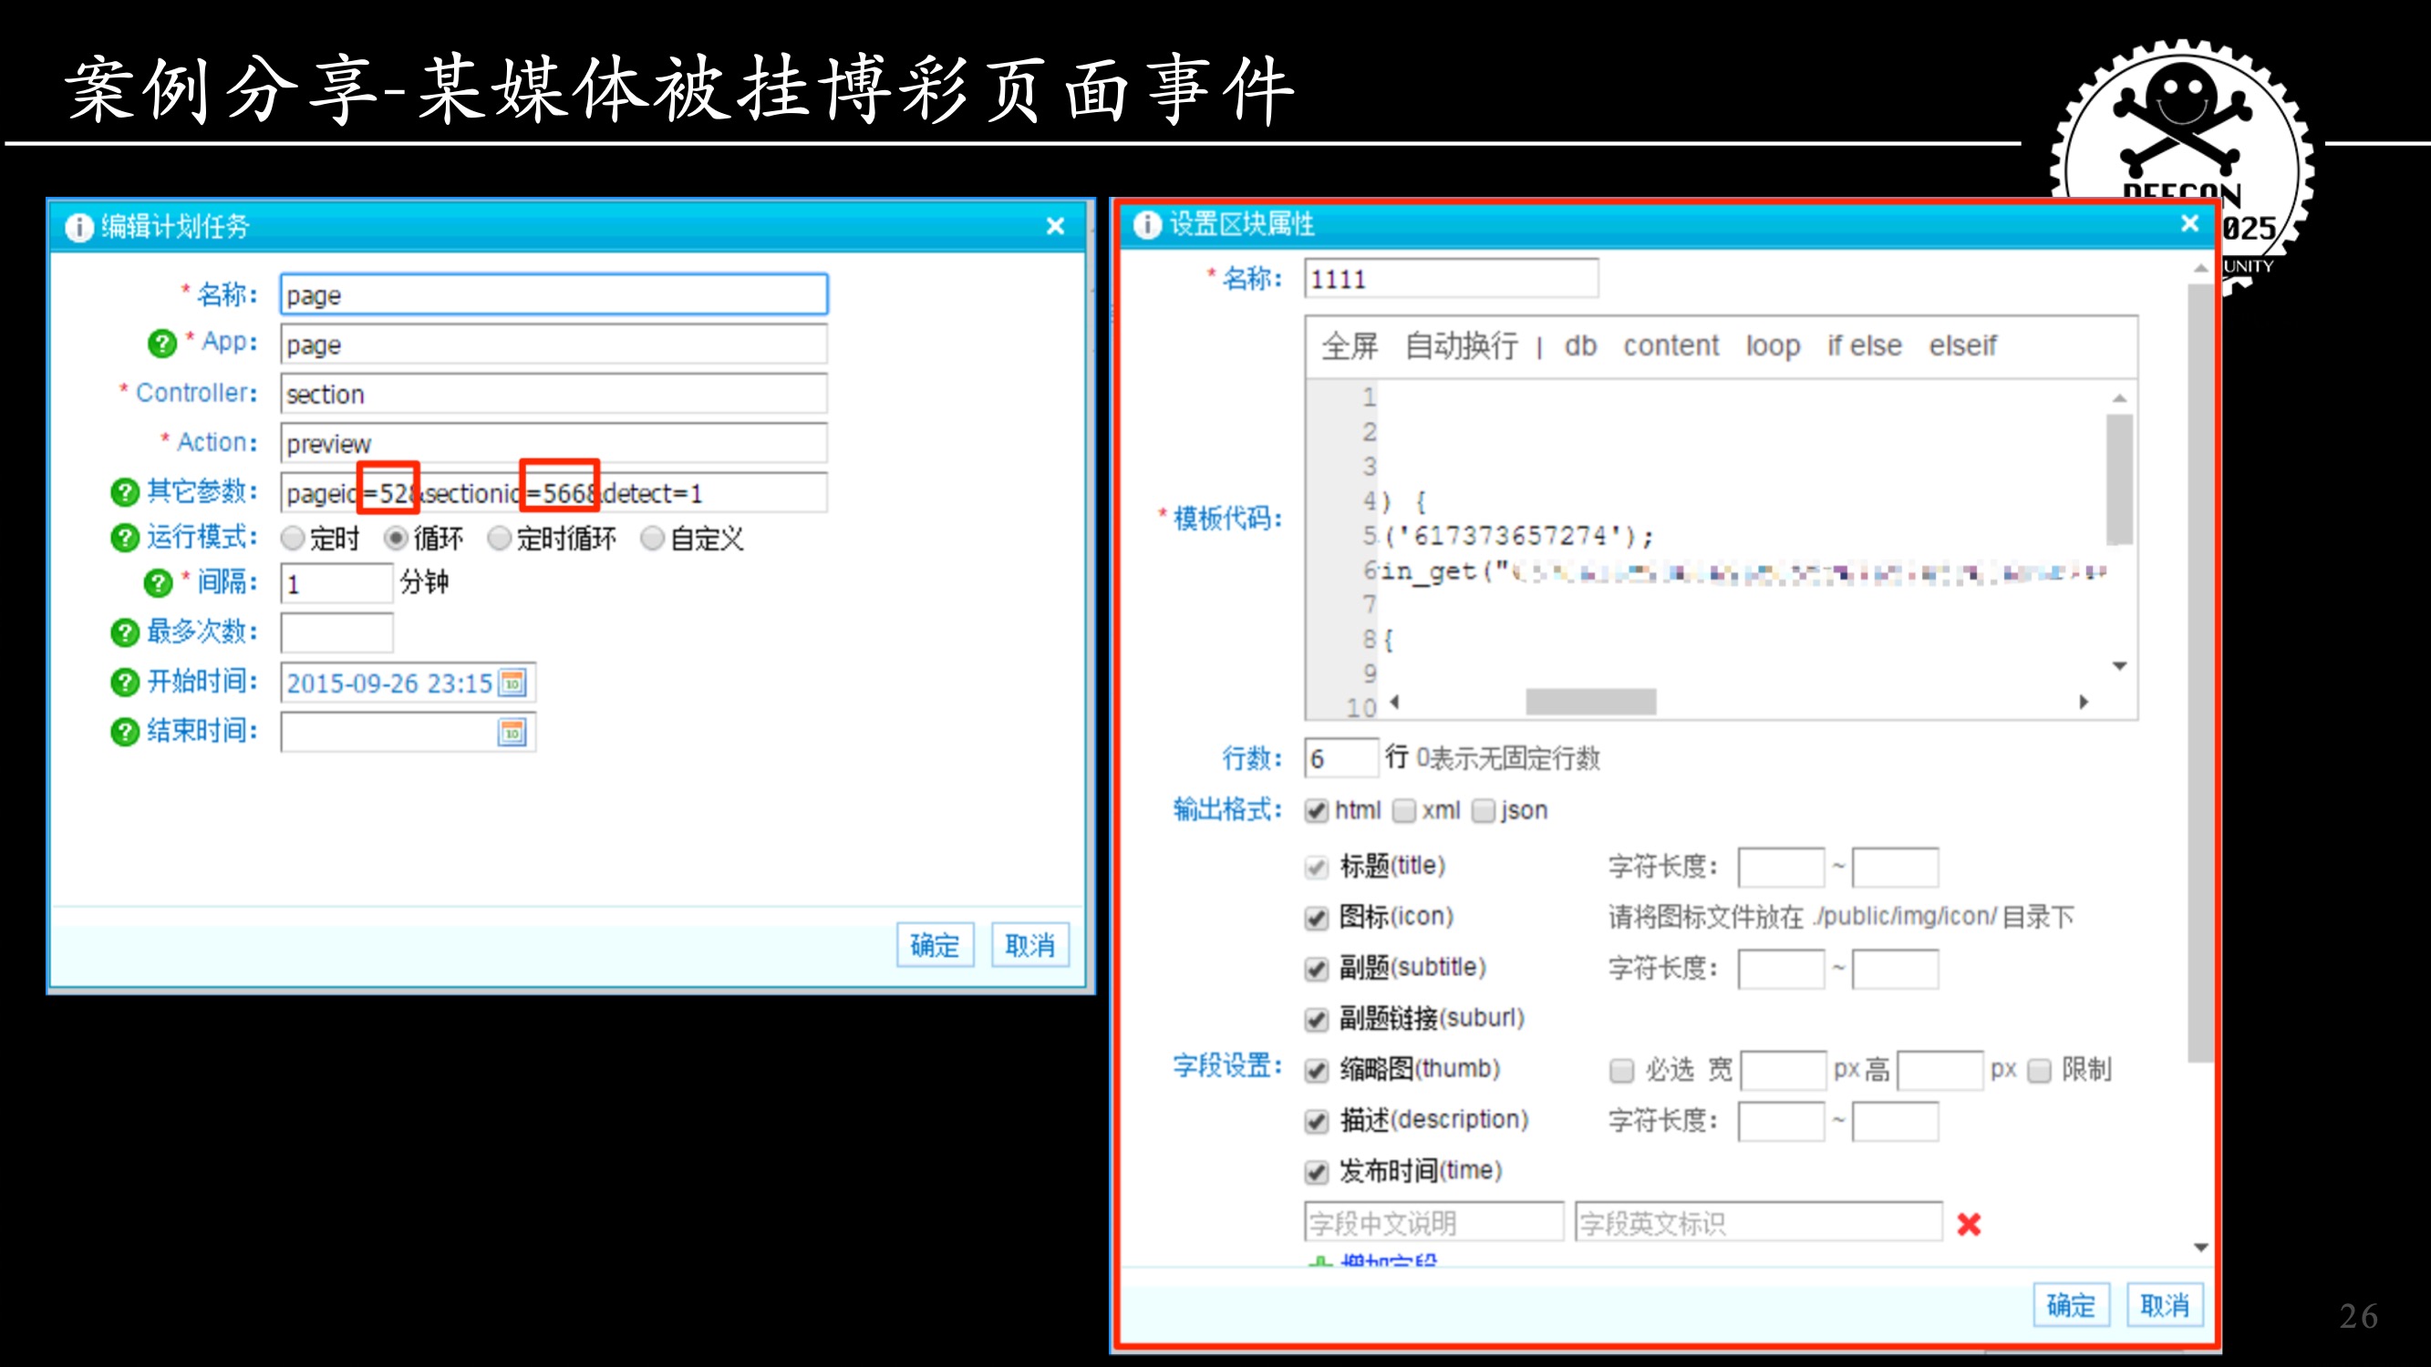Image resolution: width=2431 pixels, height=1367 pixels.
Task: Click help icon beside 最多次数 label
Action: pyautogui.click(x=125, y=632)
